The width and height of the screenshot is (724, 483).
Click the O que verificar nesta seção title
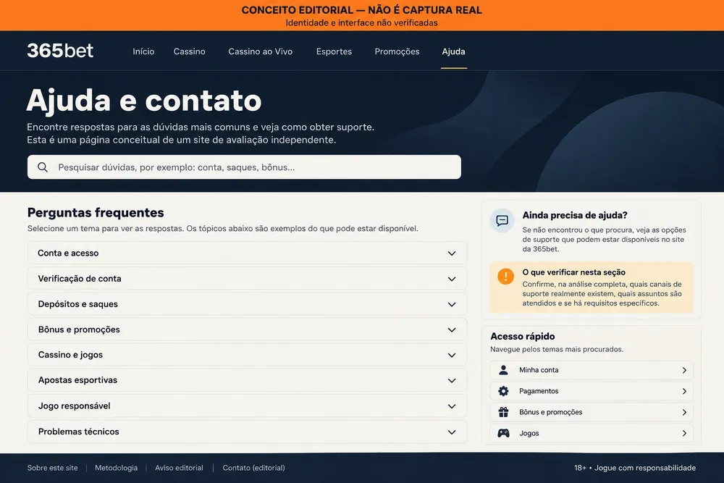click(x=573, y=272)
